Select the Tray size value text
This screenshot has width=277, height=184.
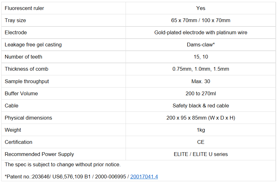201,20
